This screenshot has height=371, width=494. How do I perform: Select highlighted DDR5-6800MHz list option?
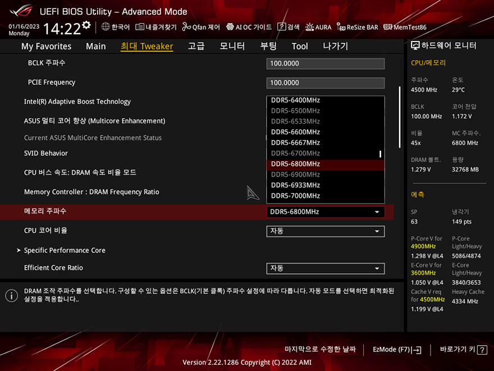pyautogui.click(x=326, y=164)
